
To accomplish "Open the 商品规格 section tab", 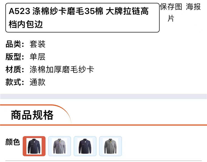I will (x=32, y=115).
